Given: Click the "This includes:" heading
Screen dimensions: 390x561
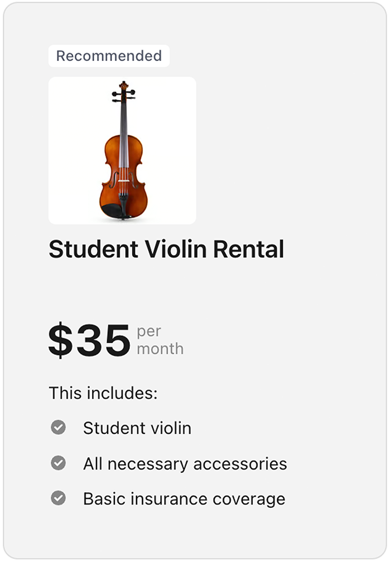Looking at the screenshot, I should [103, 393].
